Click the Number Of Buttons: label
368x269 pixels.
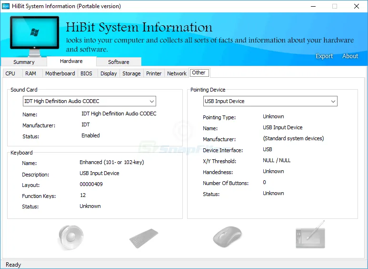[226, 183]
